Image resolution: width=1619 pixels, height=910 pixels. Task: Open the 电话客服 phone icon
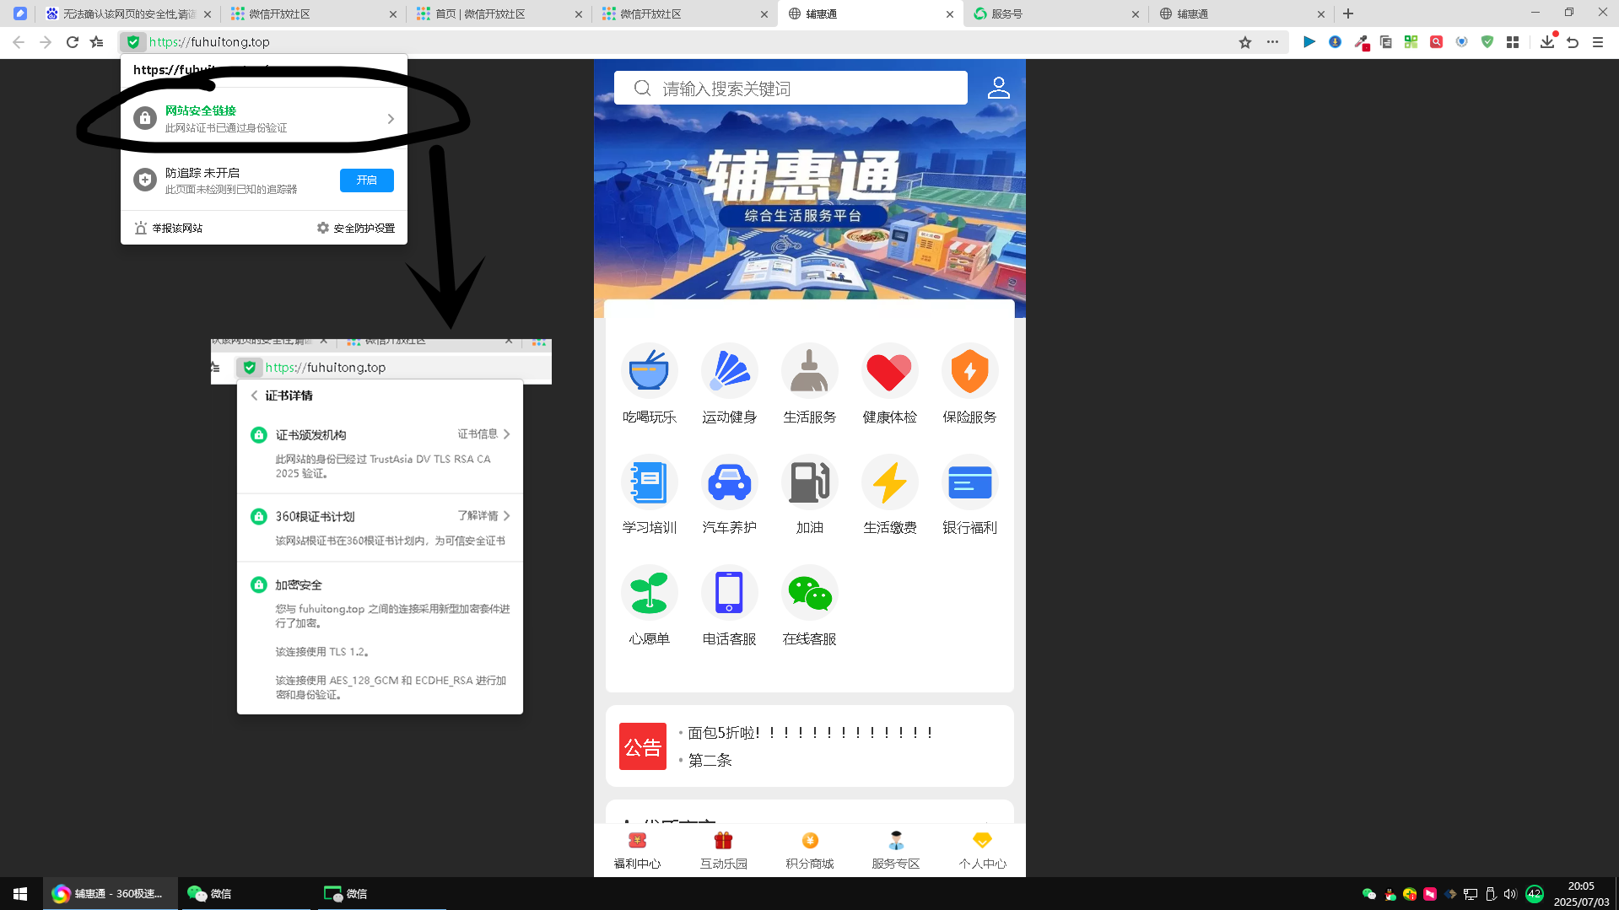click(729, 593)
